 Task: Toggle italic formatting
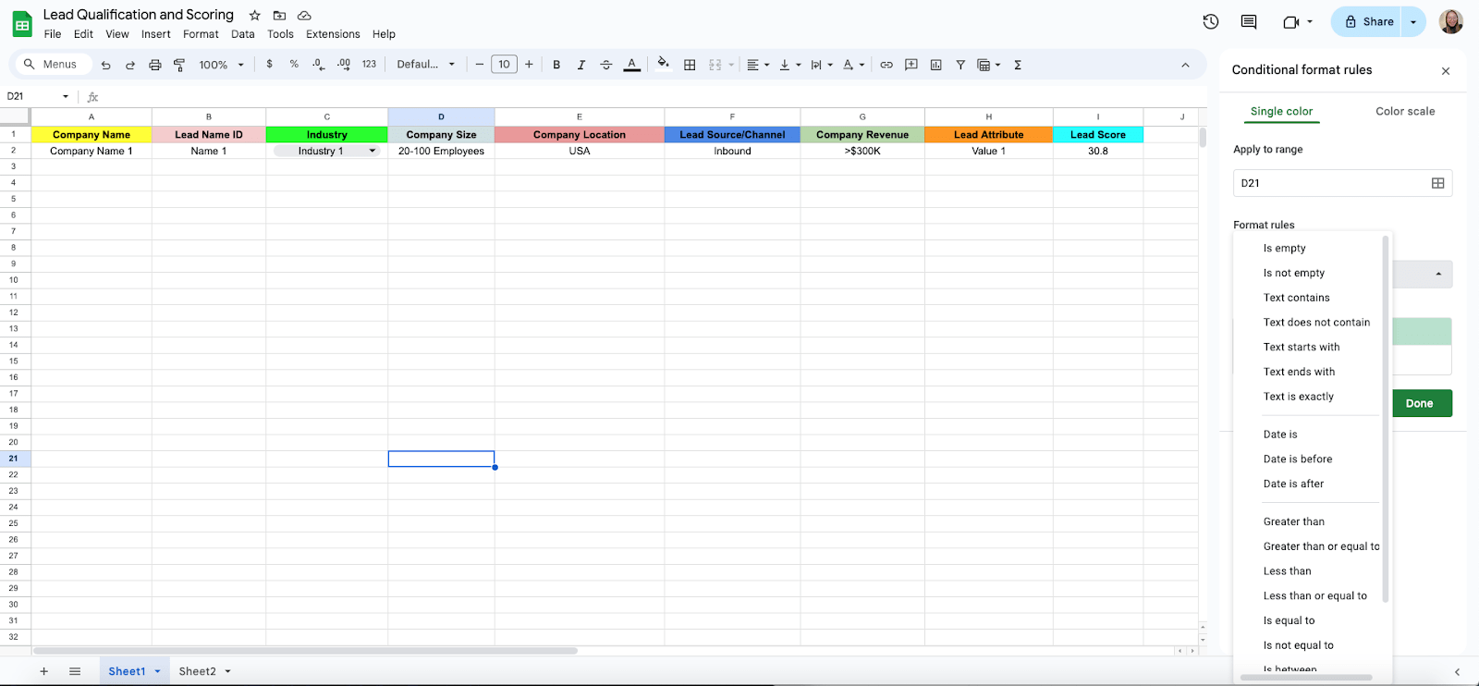point(581,65)
